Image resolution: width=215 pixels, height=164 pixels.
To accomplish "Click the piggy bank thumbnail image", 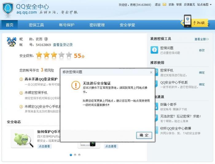I will click(22, 139).
